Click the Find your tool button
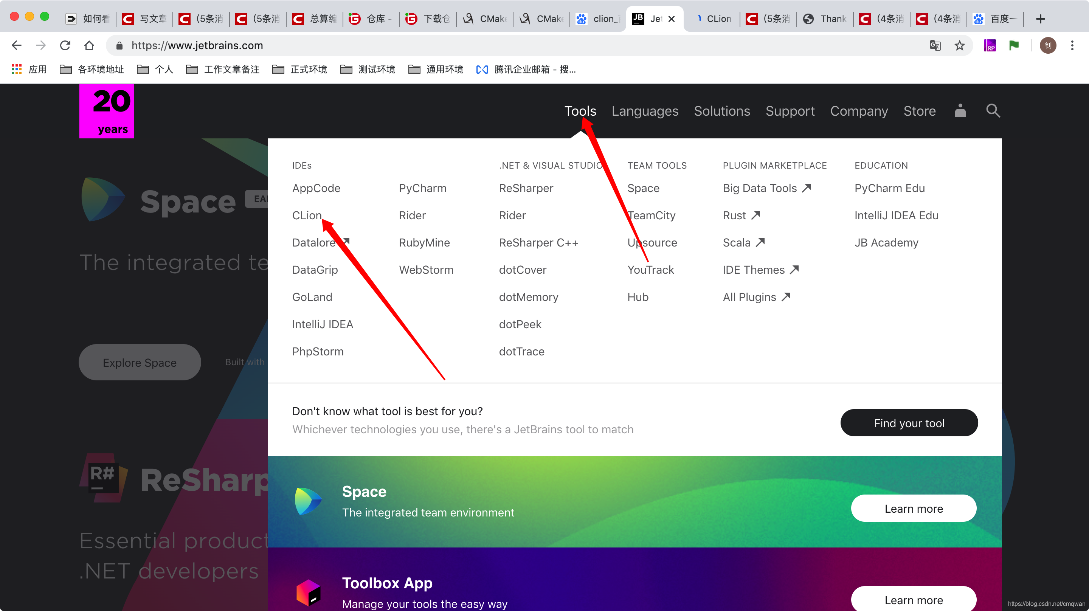1089x611 pixels. [909, 423]
